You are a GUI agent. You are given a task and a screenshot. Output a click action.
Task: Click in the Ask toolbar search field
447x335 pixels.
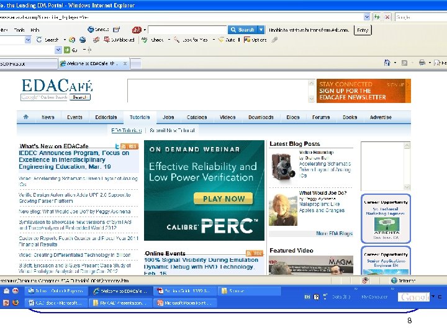(x=187, y=30)
